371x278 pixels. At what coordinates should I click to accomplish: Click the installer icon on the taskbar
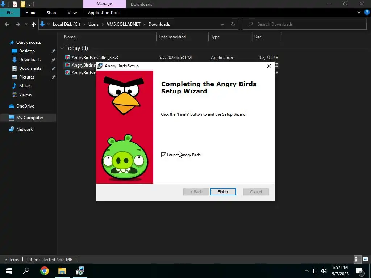pos(80,271)
